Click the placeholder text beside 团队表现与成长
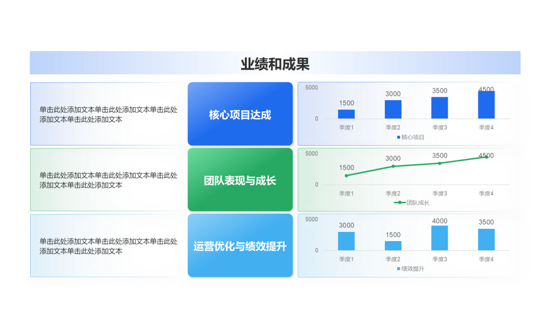The image size is (551, 310). click(108, 180)
